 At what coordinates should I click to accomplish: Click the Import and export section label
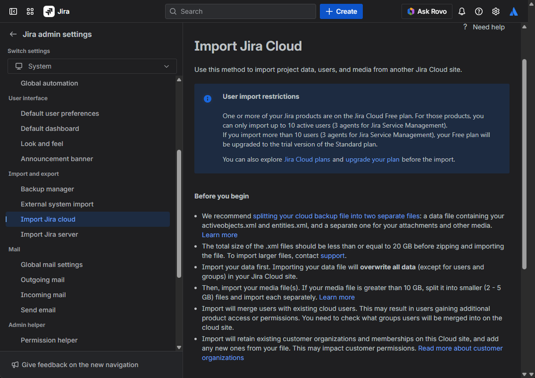click(33, 174)
